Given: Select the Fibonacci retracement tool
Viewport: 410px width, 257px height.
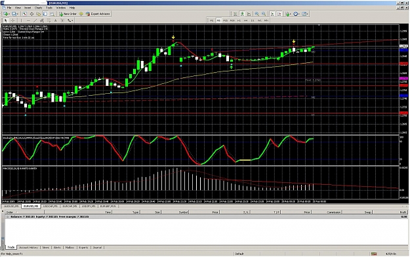Looking at the screenshot, I should 49,20.
